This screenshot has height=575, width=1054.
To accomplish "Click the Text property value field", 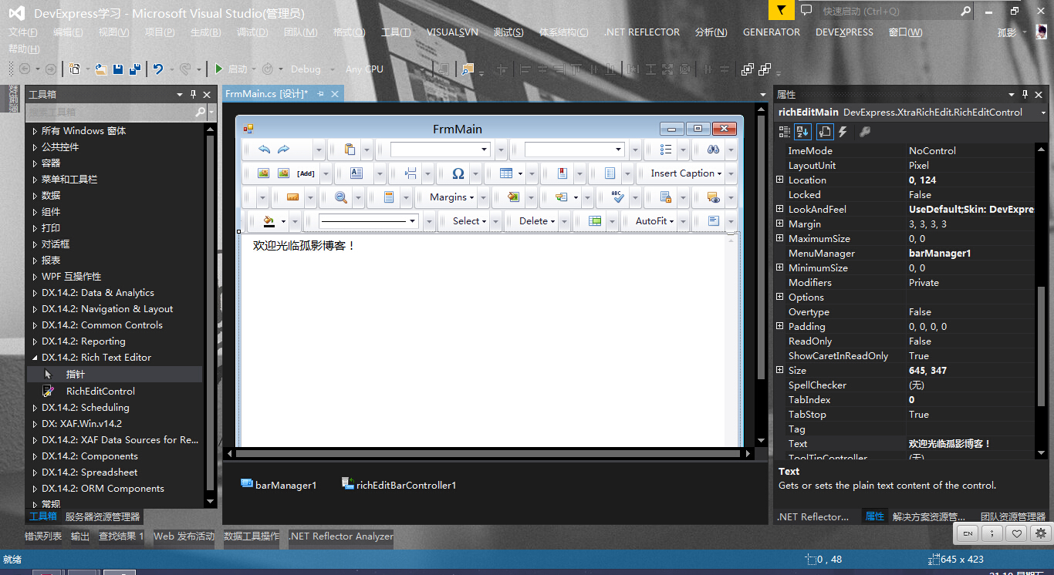I will pyautogui.click(x=971, y=443).
